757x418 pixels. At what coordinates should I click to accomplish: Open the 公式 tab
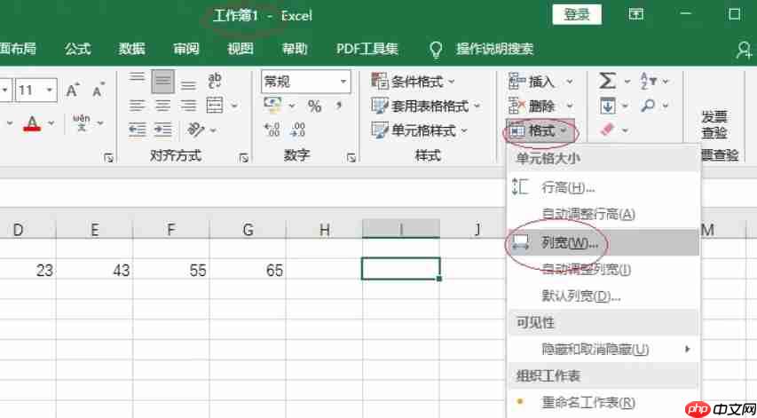tap(78, 49)
